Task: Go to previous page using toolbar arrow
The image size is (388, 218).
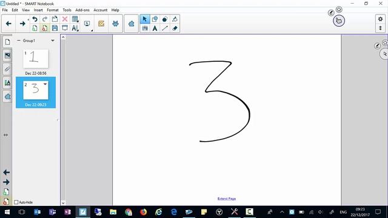Action: (8, 24)
